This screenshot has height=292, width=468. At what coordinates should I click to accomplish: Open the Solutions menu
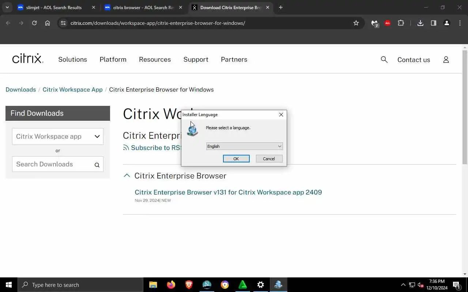[x=73, y=59]
